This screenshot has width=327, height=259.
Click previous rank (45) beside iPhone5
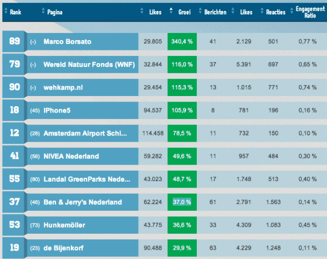click(35, 110)
